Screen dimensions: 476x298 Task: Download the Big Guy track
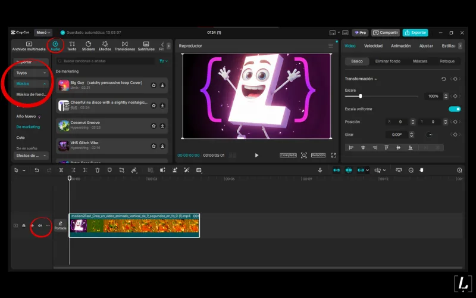pos(162,85)
